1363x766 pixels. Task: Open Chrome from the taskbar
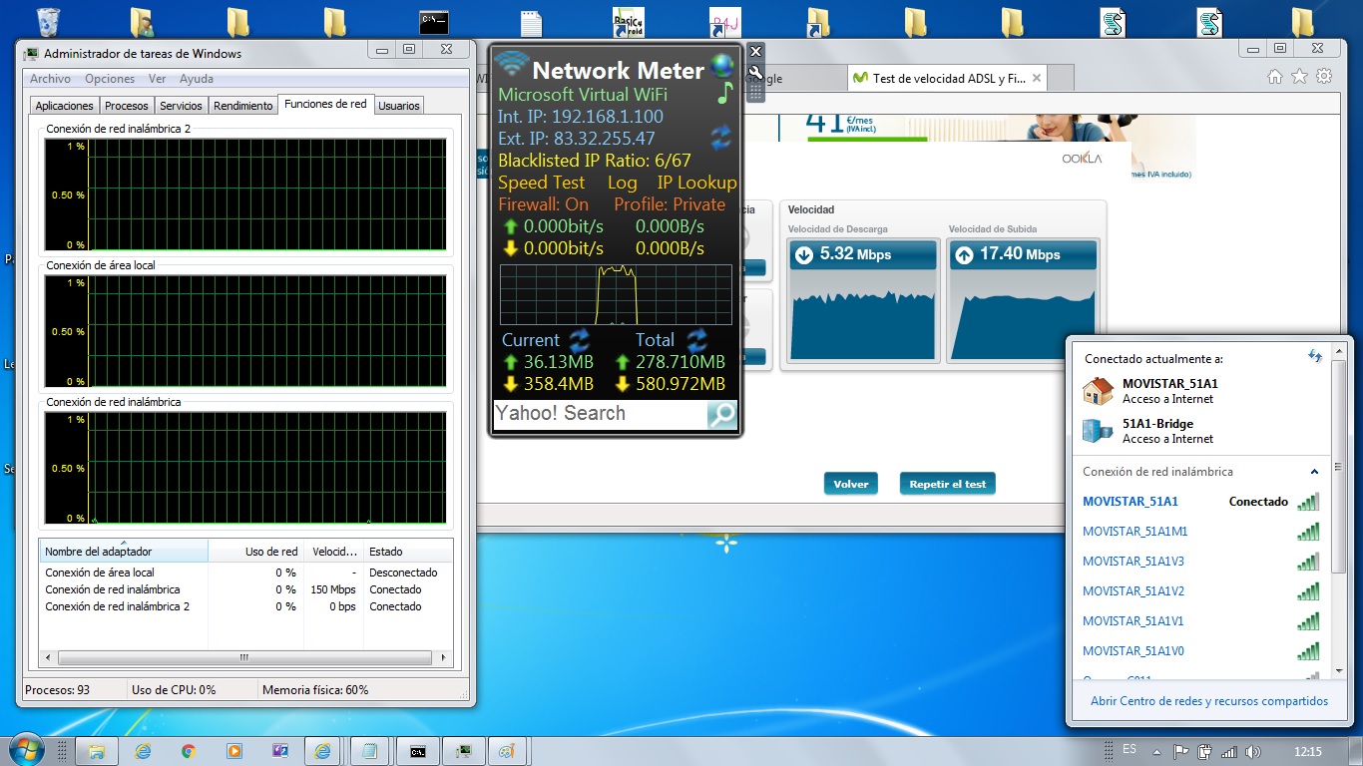(189, 751)
